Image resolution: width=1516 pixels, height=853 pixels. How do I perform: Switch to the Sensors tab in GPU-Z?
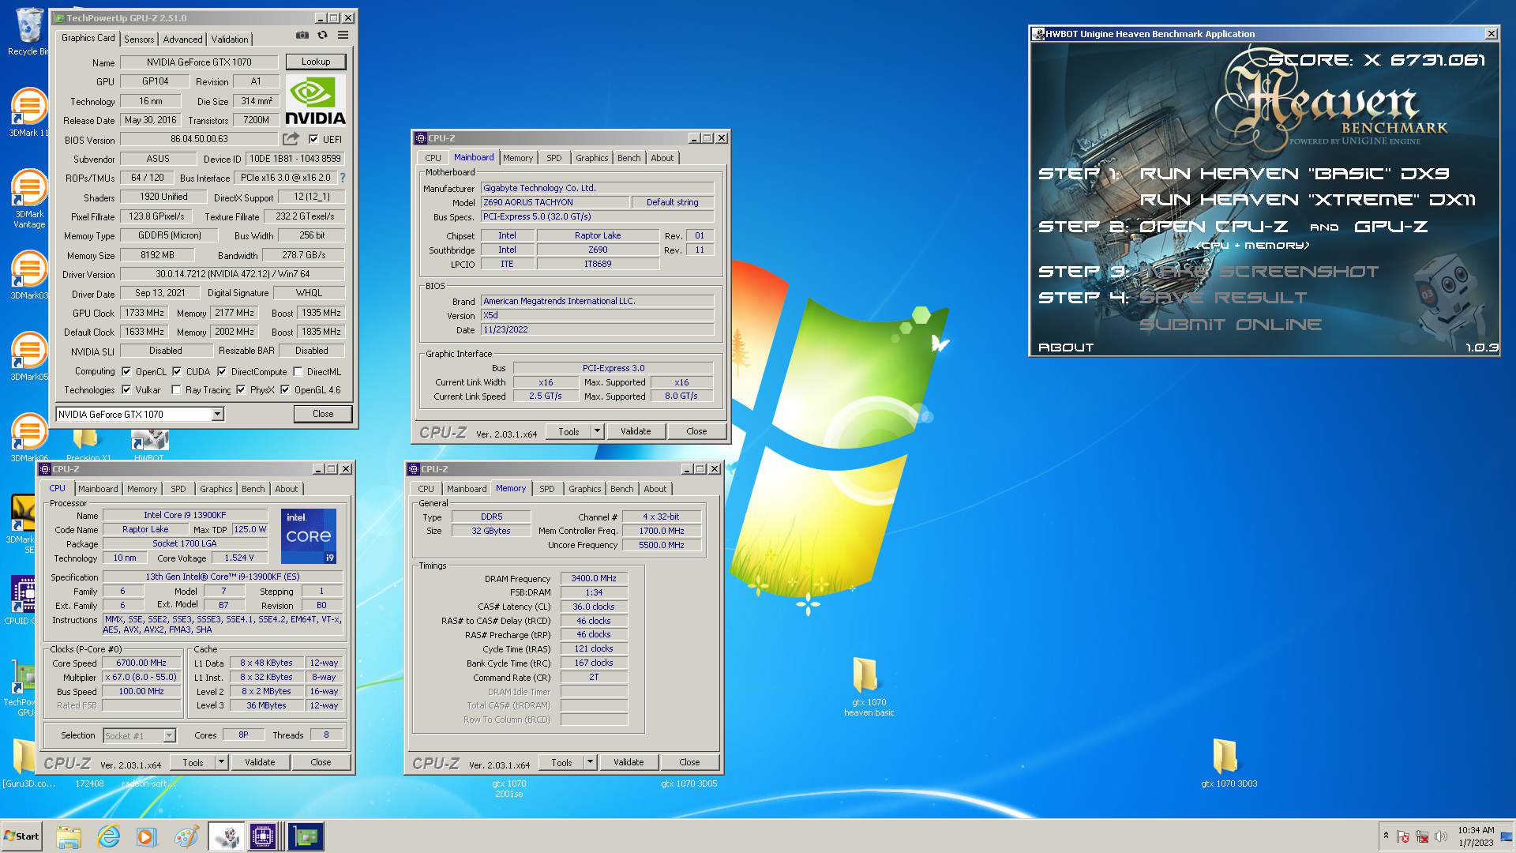coord(139,39)
